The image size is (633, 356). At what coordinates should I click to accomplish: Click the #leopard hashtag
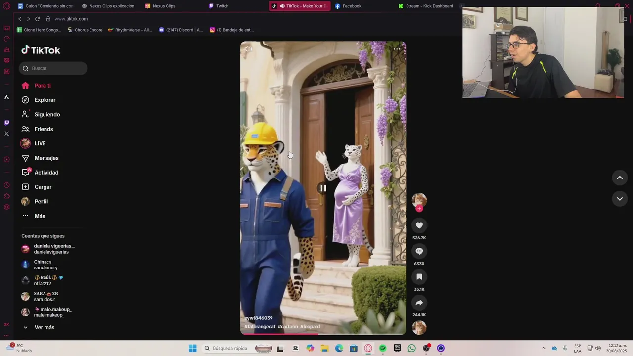310,327
